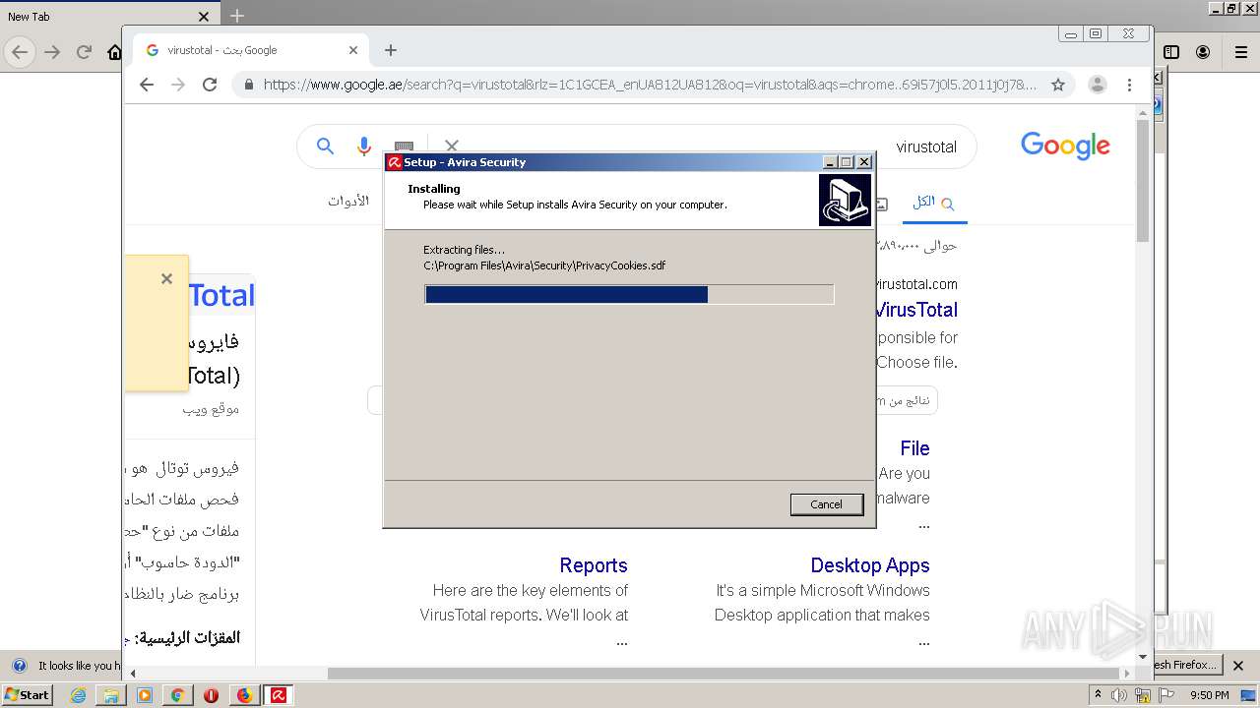The width and height of the screenshot is (1260, 708).
Task: View site security lock icon in Chrome
Action: pyautogui.click(x=248, y=85)
